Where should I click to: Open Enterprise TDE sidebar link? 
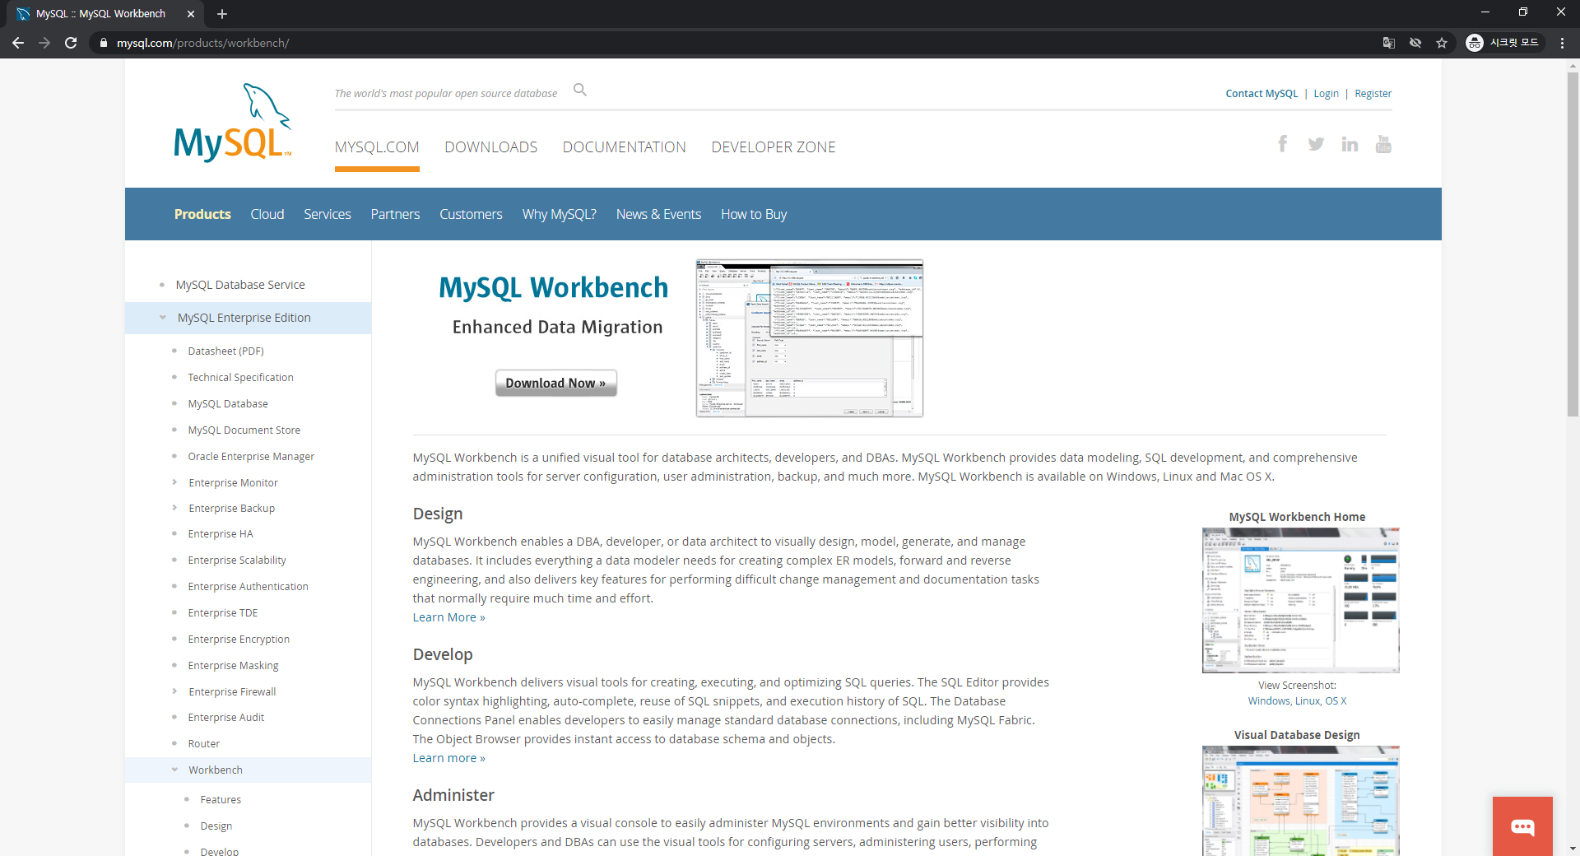(x=222, y=612)
